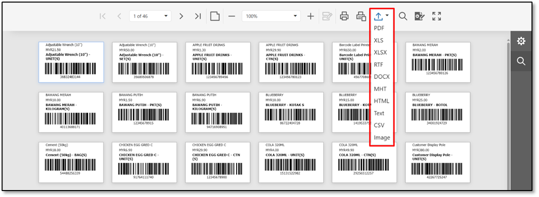
Task: Click the report designer edit icon
Action: [x=419, y=16]
